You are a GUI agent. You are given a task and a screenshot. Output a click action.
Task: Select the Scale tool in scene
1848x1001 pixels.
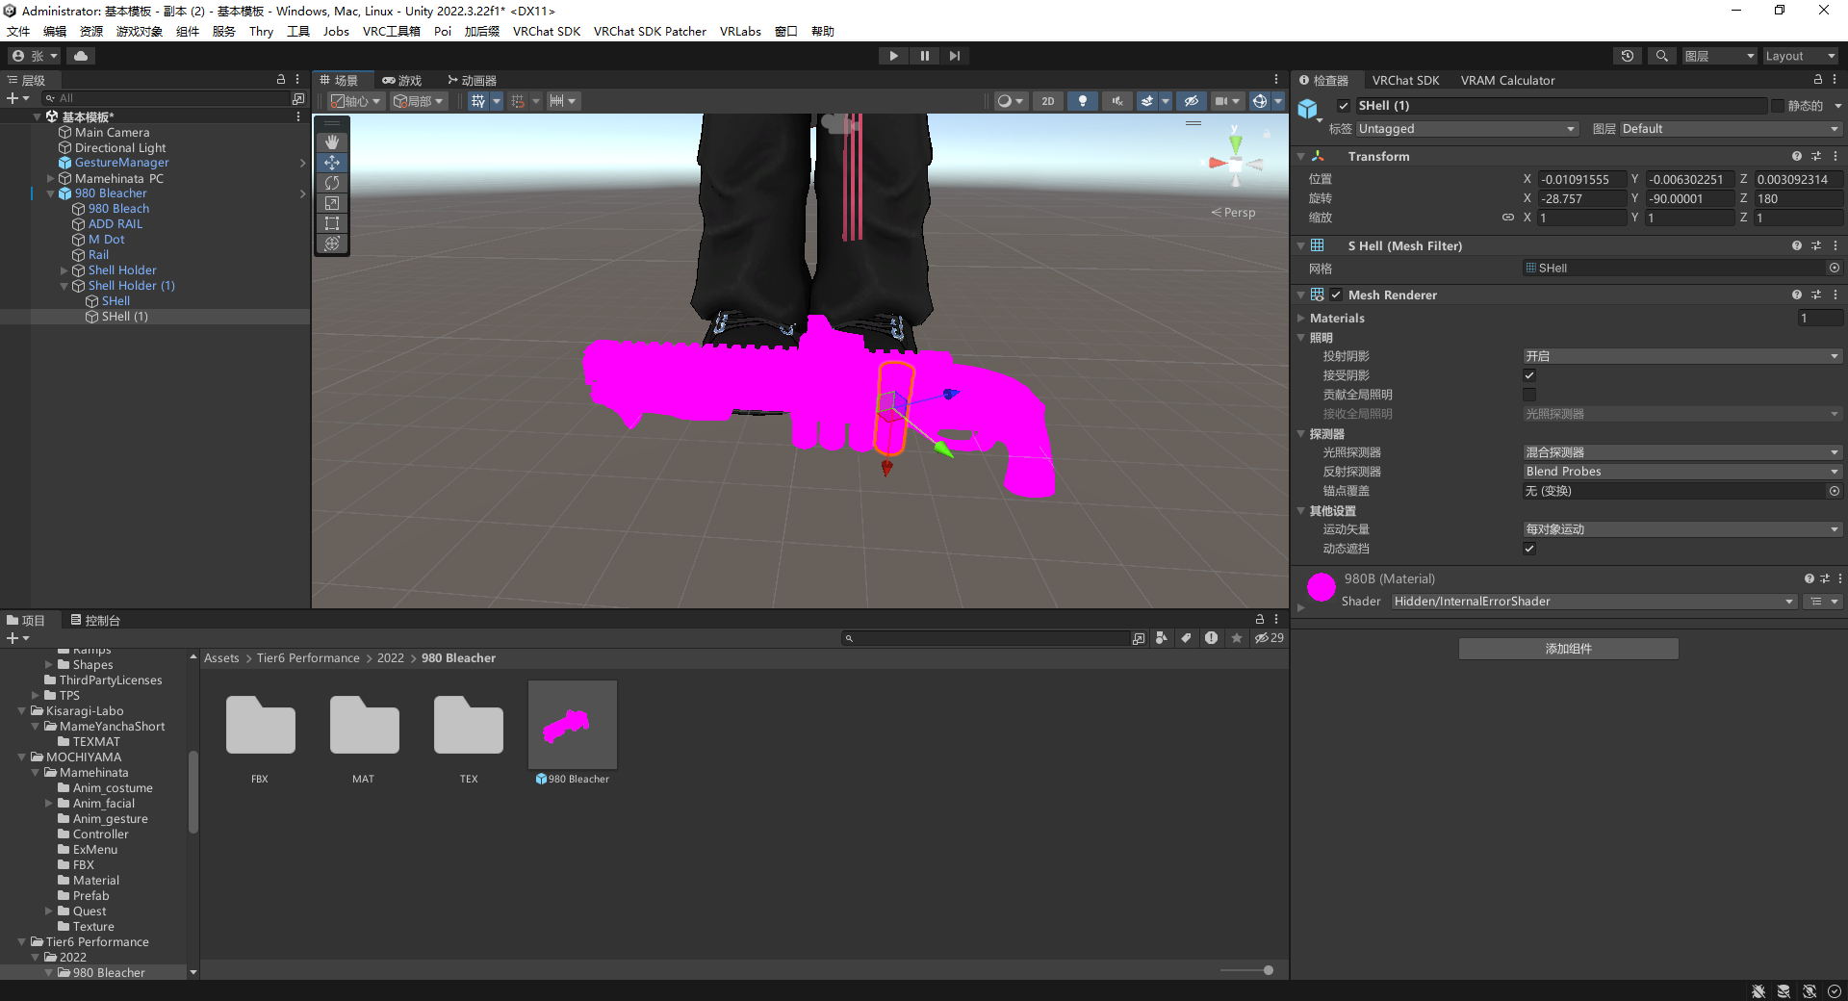pyautogui.click(x=332, y=203)
